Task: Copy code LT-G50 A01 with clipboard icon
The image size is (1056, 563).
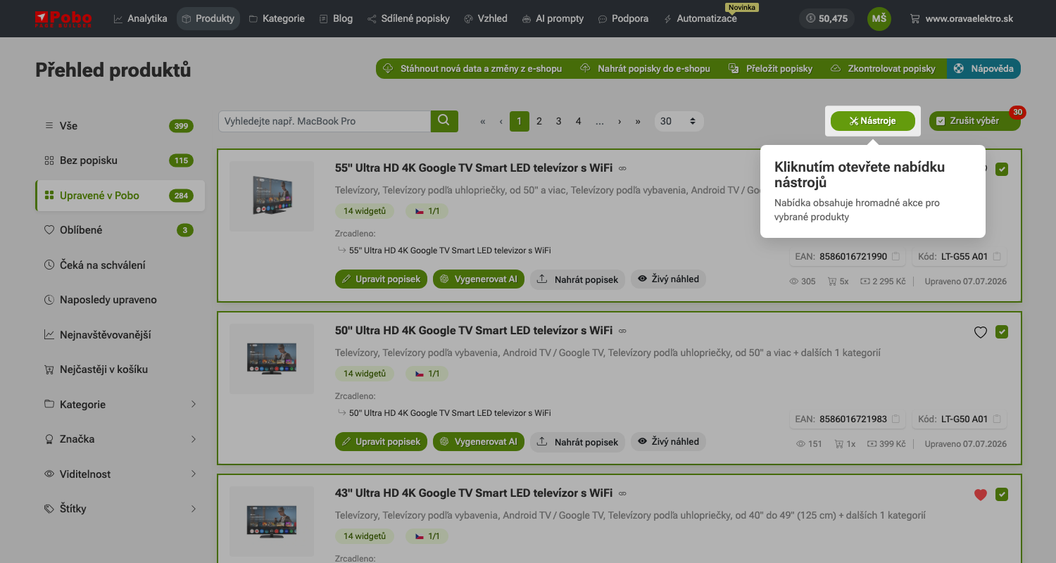Action: tap(997, 419)
